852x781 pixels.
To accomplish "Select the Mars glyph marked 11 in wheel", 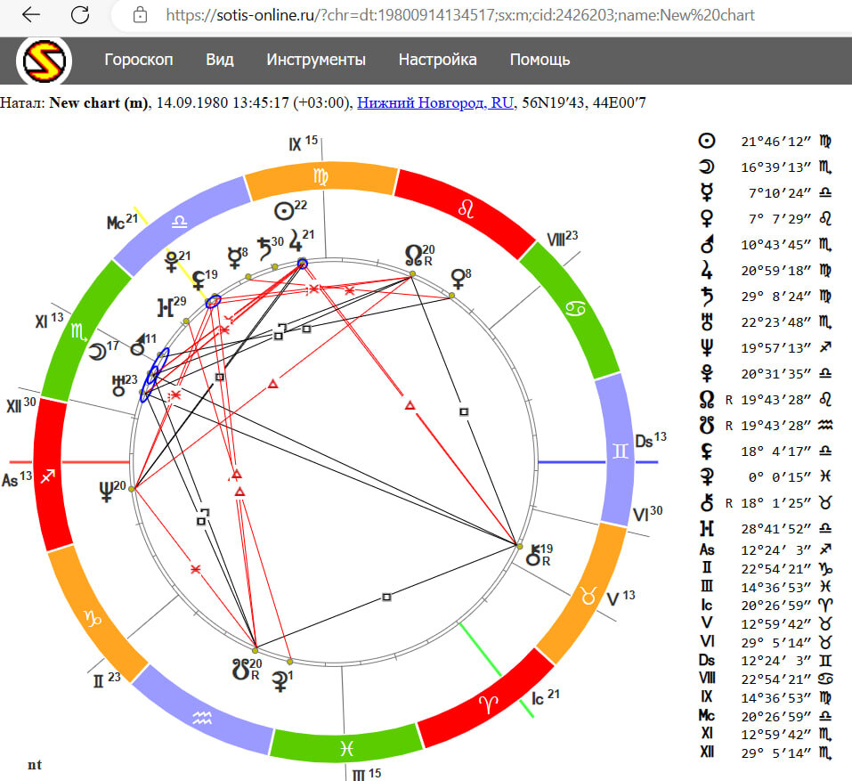I will point(138,345).
